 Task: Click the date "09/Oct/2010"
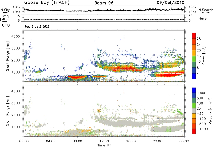point(171,3)
